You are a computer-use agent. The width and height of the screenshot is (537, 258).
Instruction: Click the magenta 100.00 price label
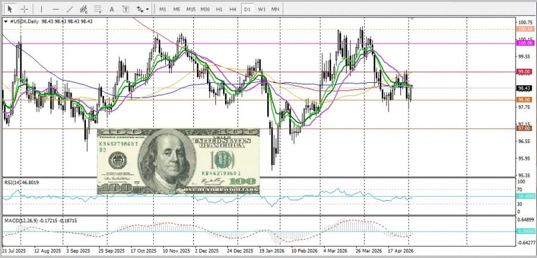tap(525, 43)
